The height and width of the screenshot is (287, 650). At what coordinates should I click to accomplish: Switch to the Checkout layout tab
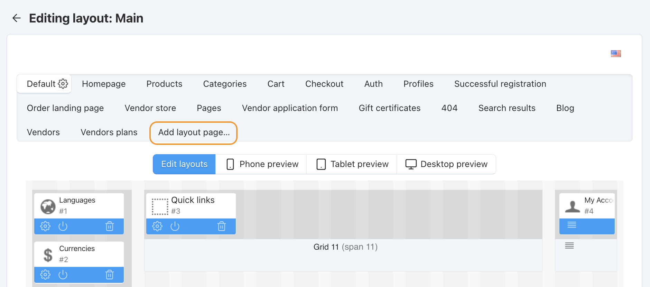(324, 84)
